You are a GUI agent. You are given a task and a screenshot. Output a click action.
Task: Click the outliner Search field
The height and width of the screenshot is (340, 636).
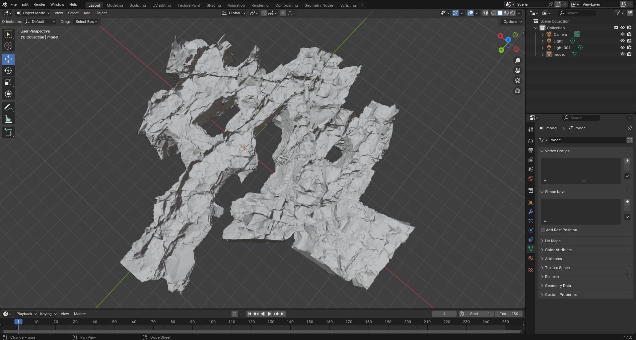coord(577,13)
